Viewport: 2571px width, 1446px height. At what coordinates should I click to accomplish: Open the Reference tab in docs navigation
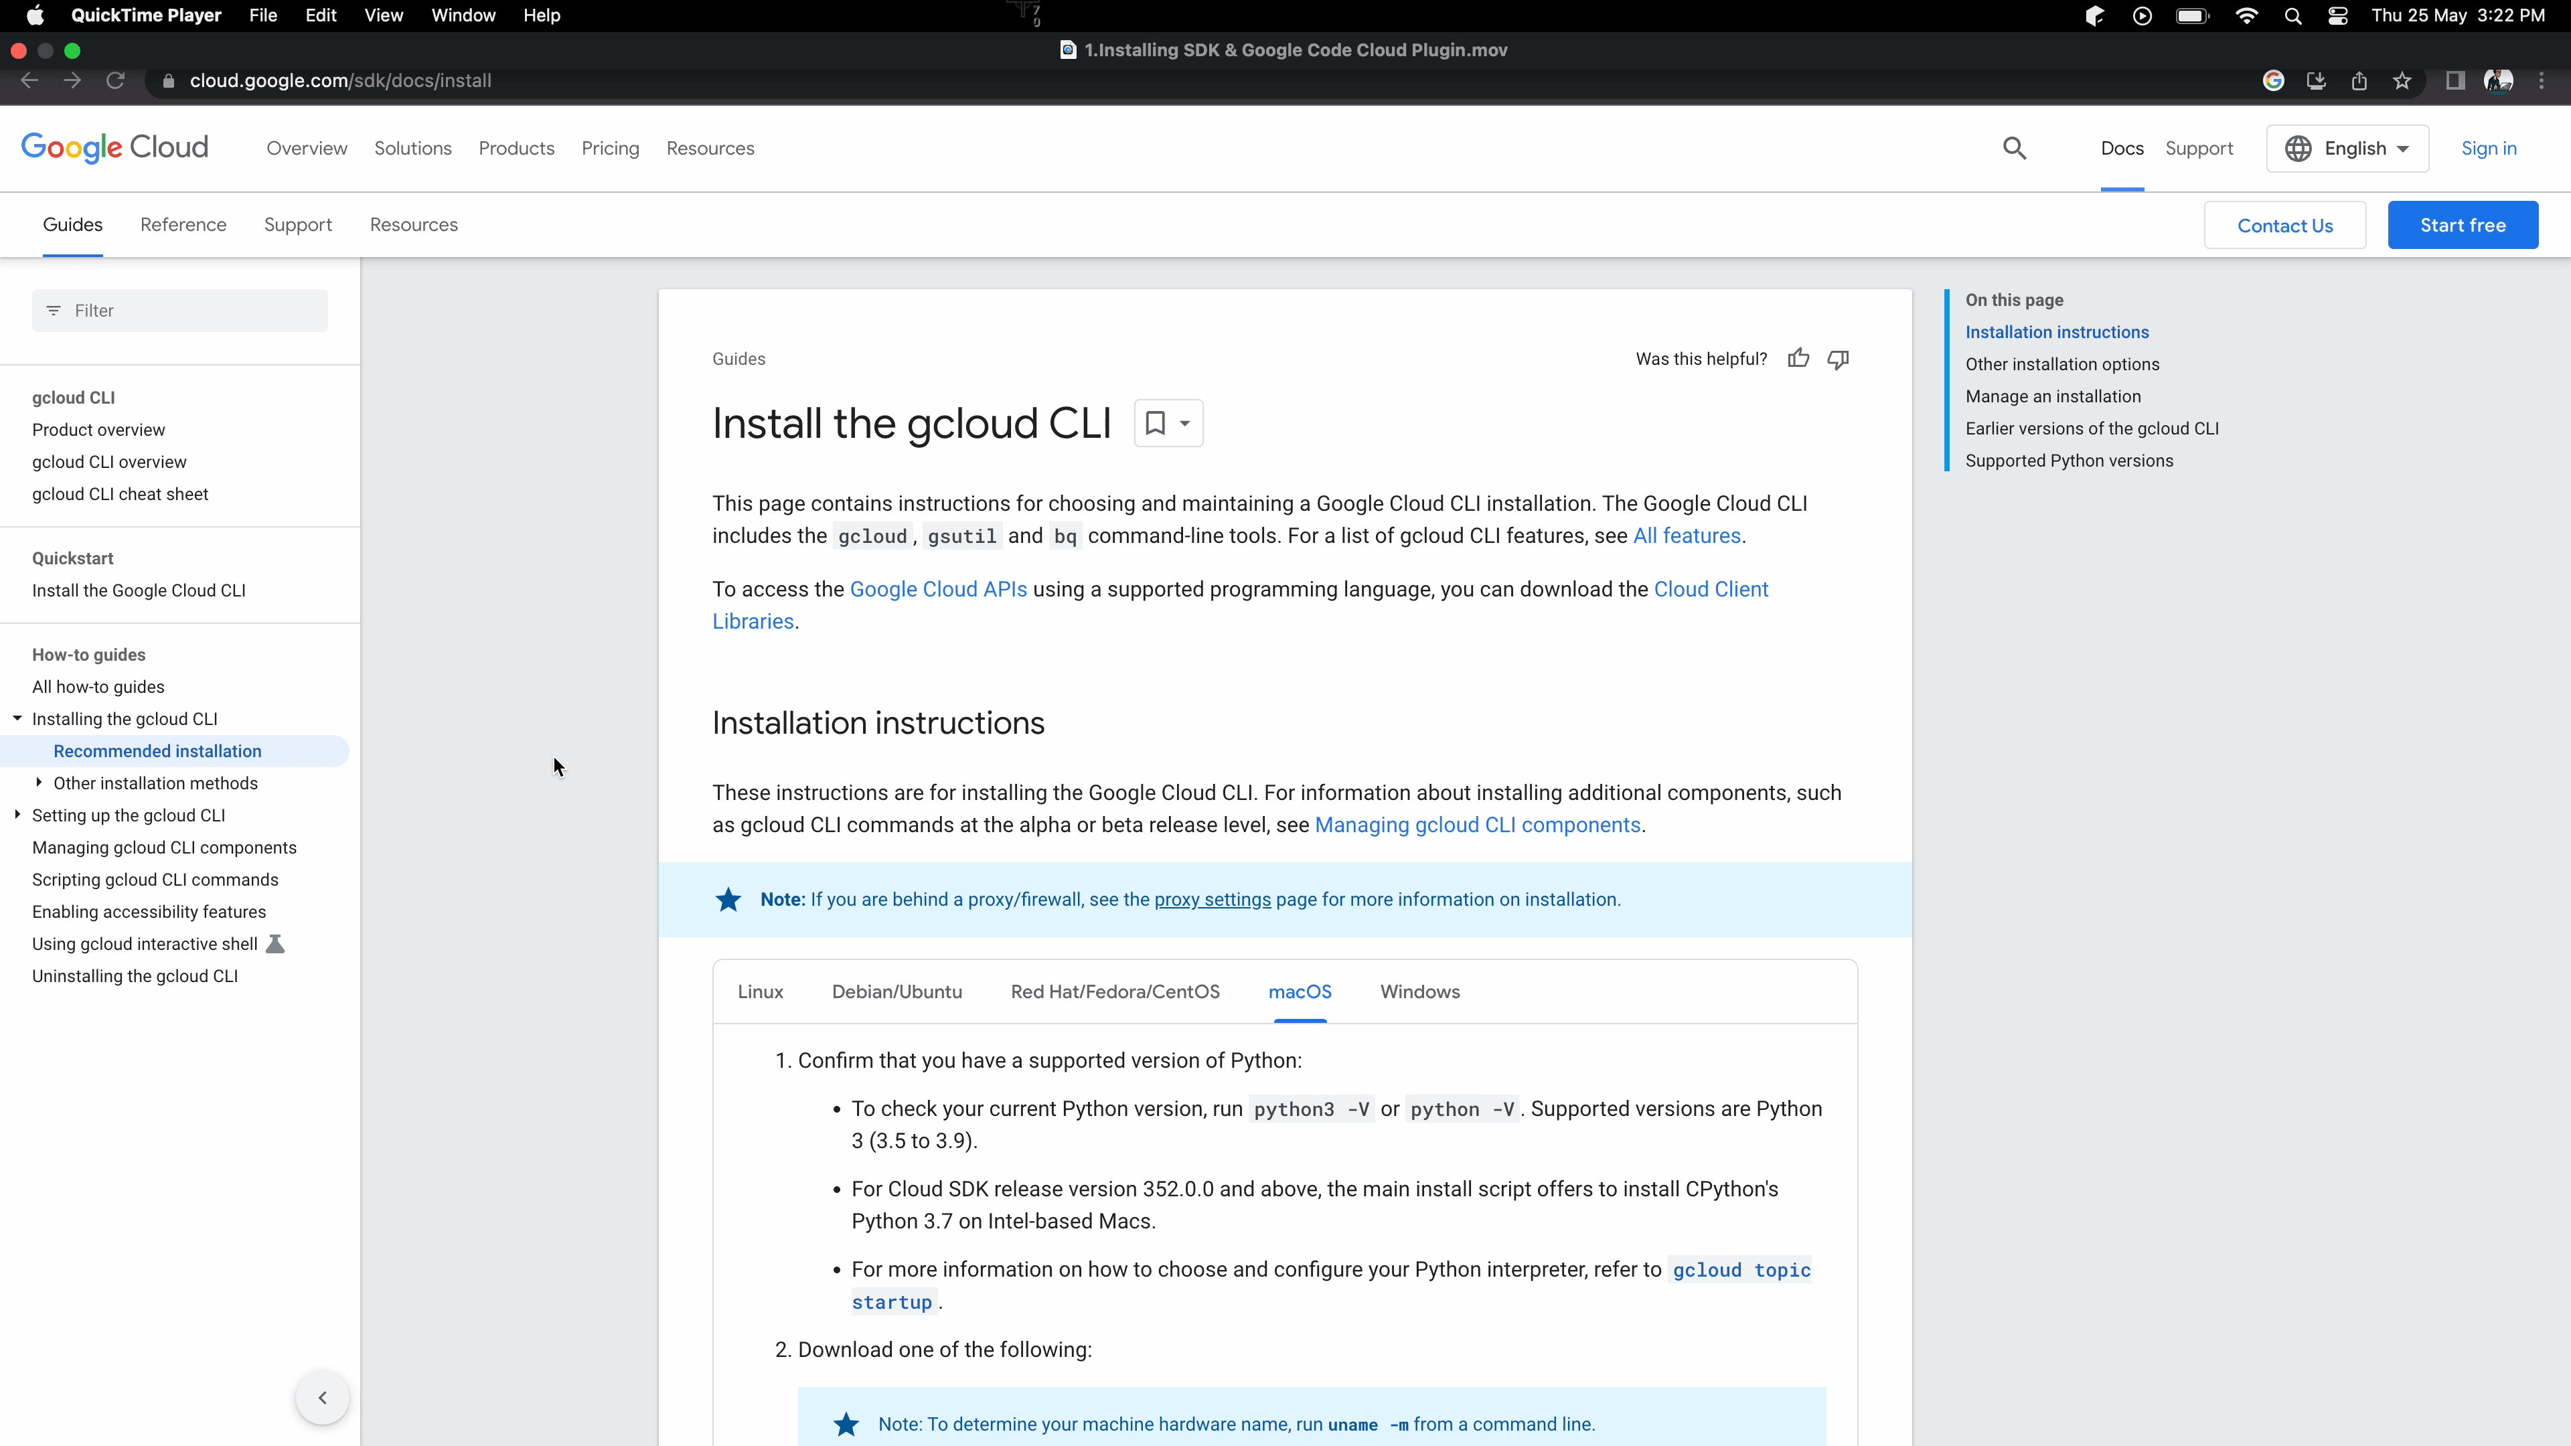[183, 224]
